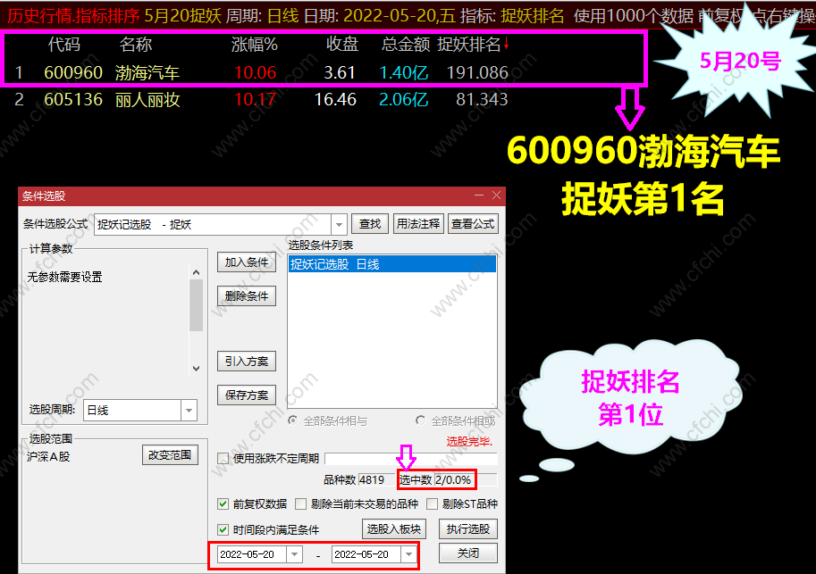Click 引入方案 button
The width and height of the screenshot is (816, 574).
coord(246,362)
